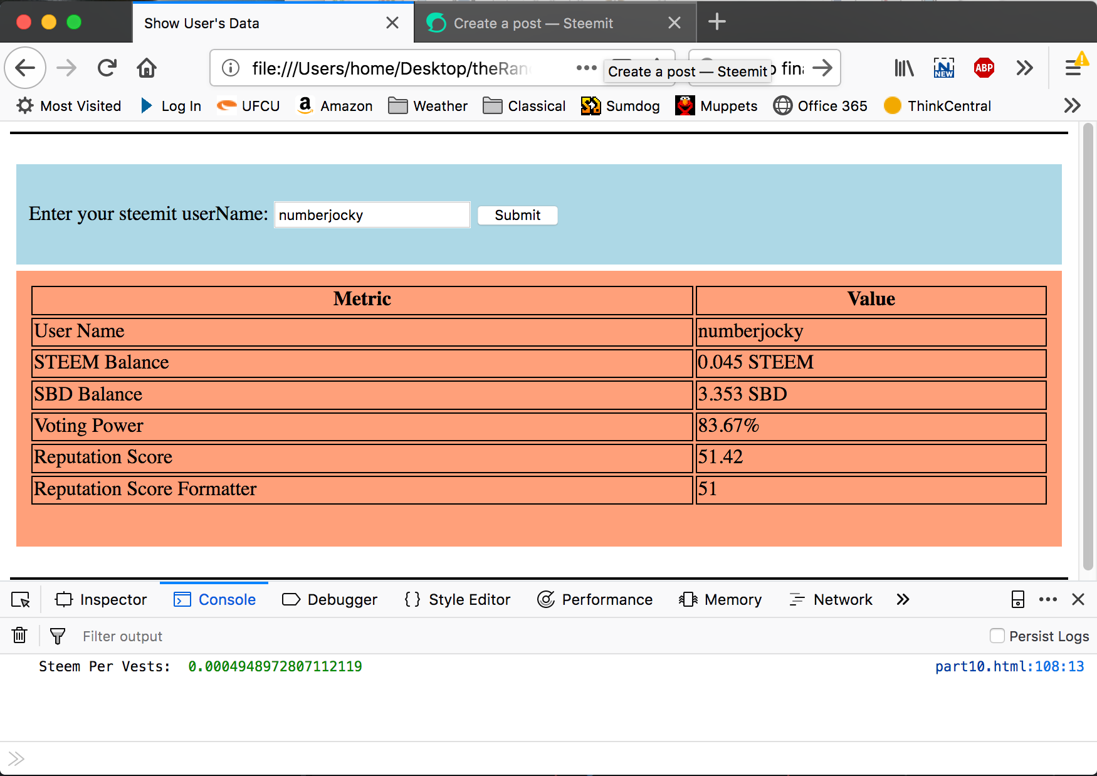
Task: Switch to the Debugger devtools tab
Action: point(330,600)
